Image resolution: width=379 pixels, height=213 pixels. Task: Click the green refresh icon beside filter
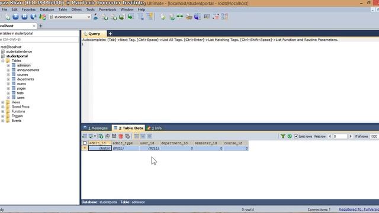tap(290, 136)
